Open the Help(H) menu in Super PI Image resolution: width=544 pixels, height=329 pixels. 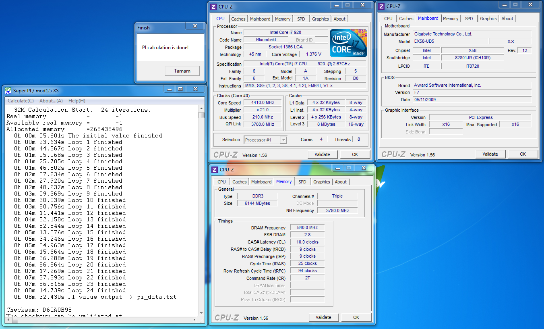pyautogui.click(x=77, y=101)
